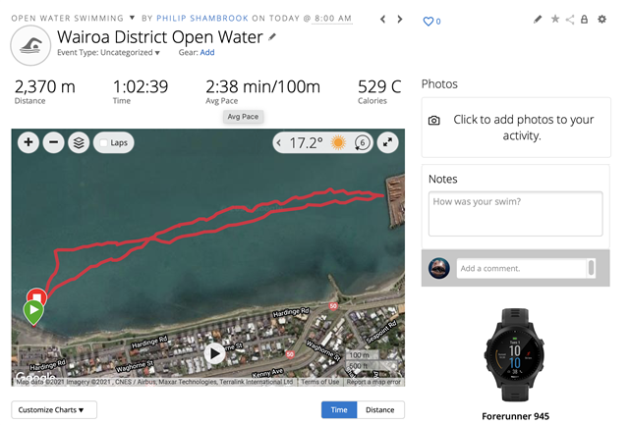
Task: Edit the activity title pencil icon
Action: [273, 37]
